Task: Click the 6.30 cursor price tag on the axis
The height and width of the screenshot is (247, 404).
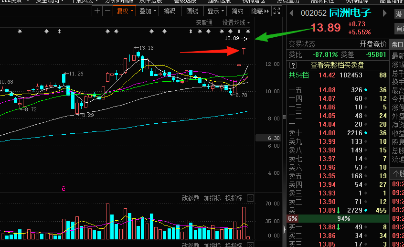Action: pos(268,138)
